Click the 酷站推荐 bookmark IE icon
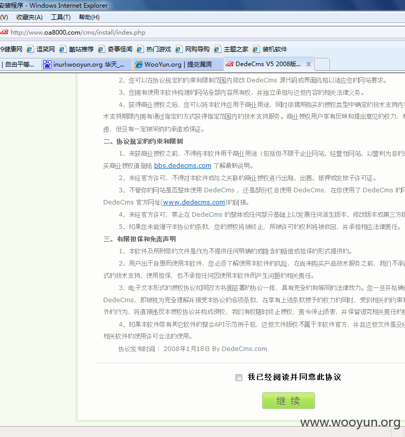This screenshot has height=437, width=405. tap(63, 49)
